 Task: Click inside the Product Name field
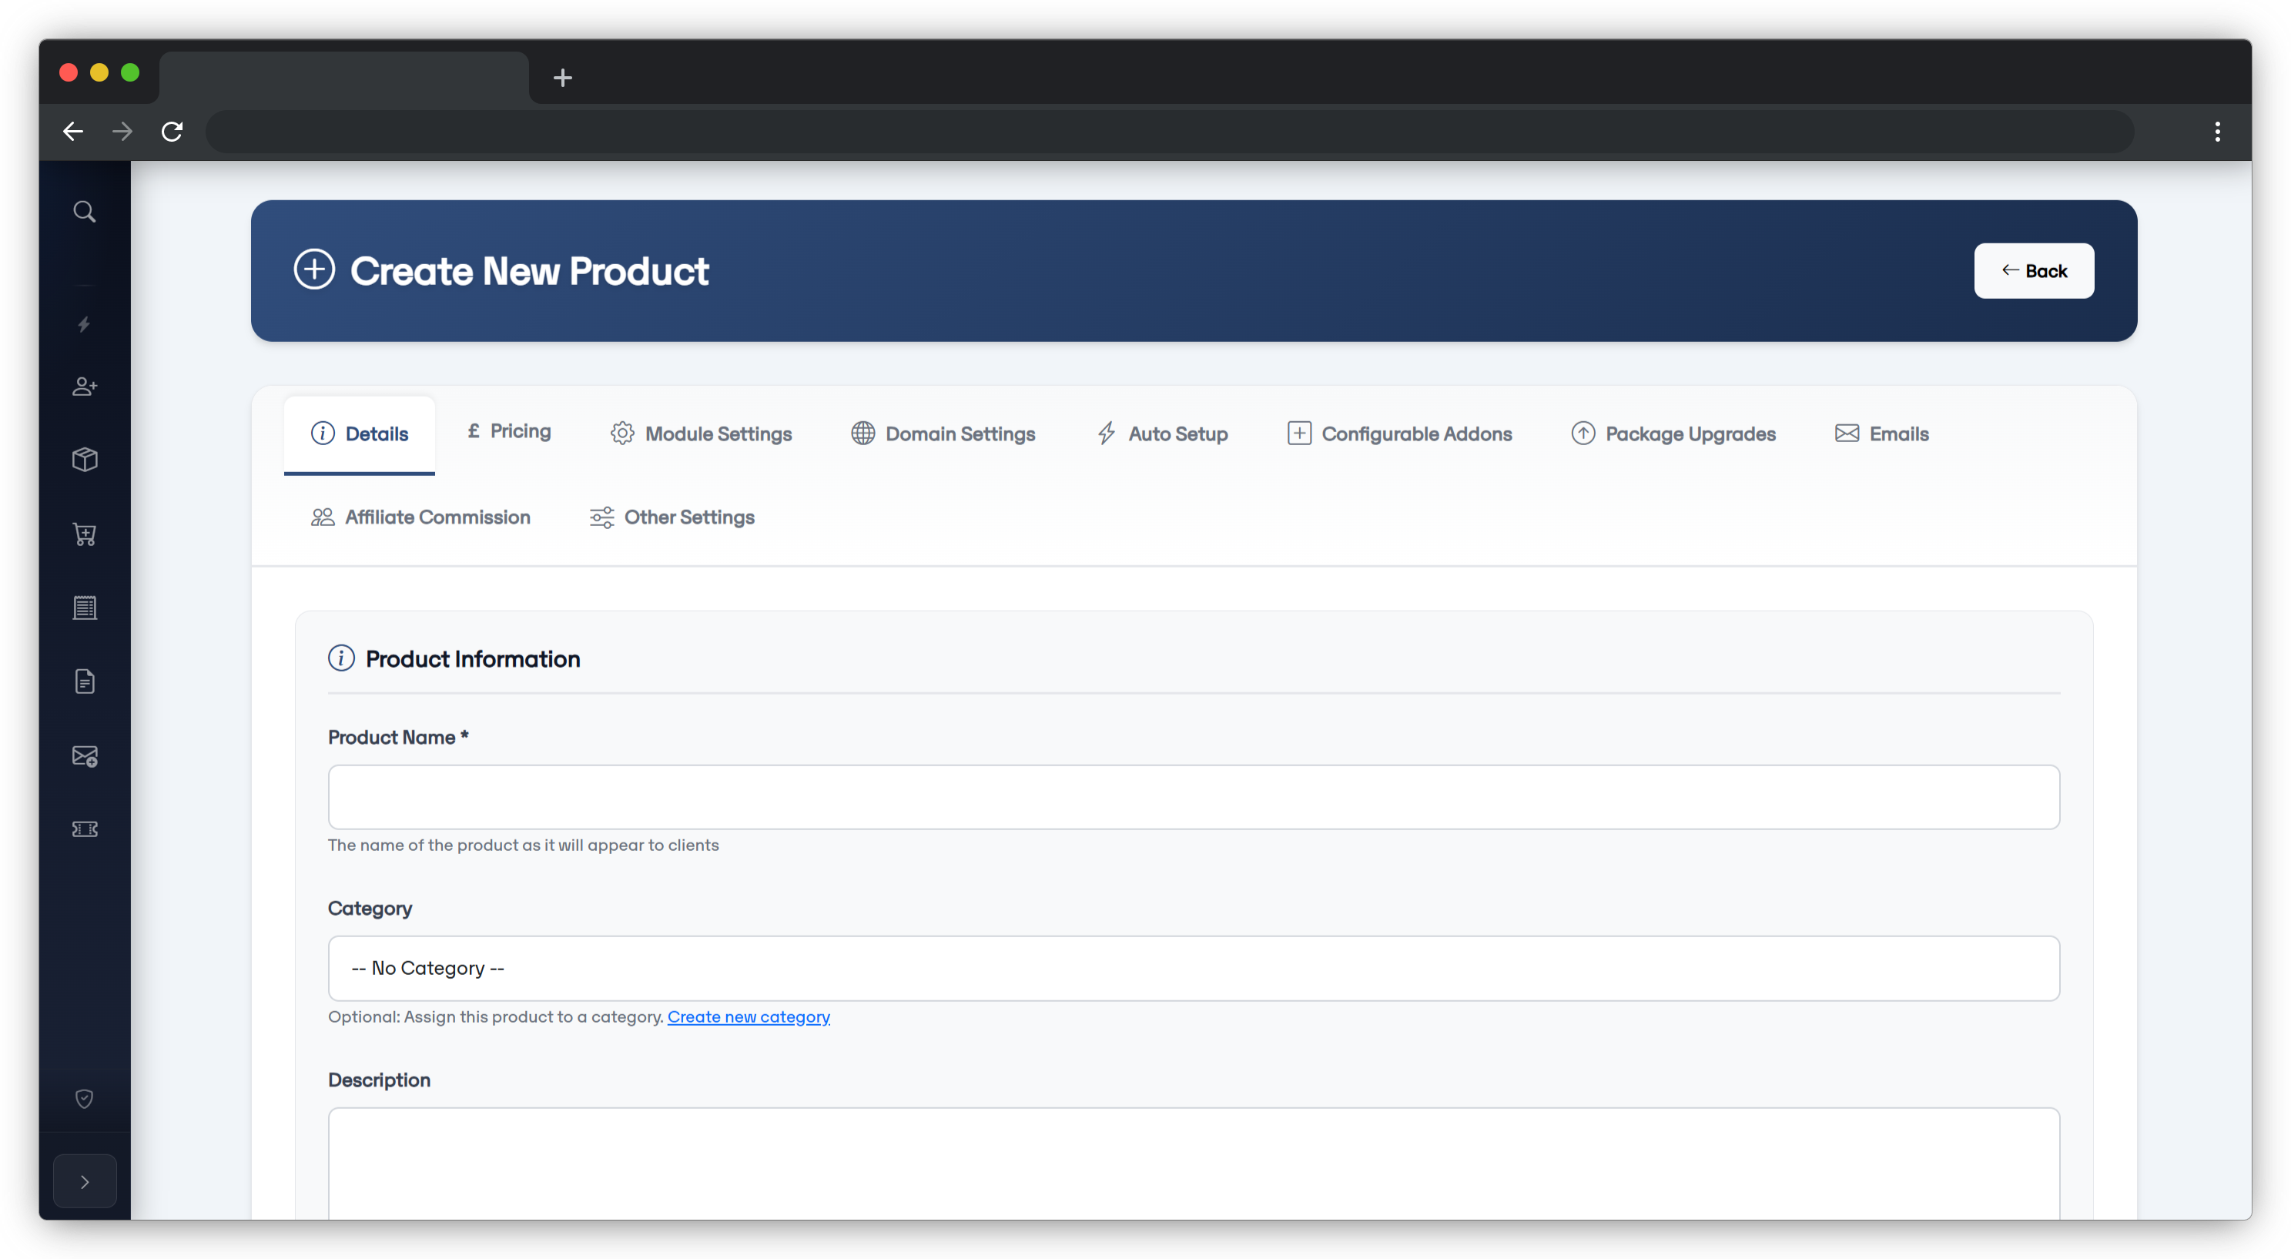[1194, 797]
